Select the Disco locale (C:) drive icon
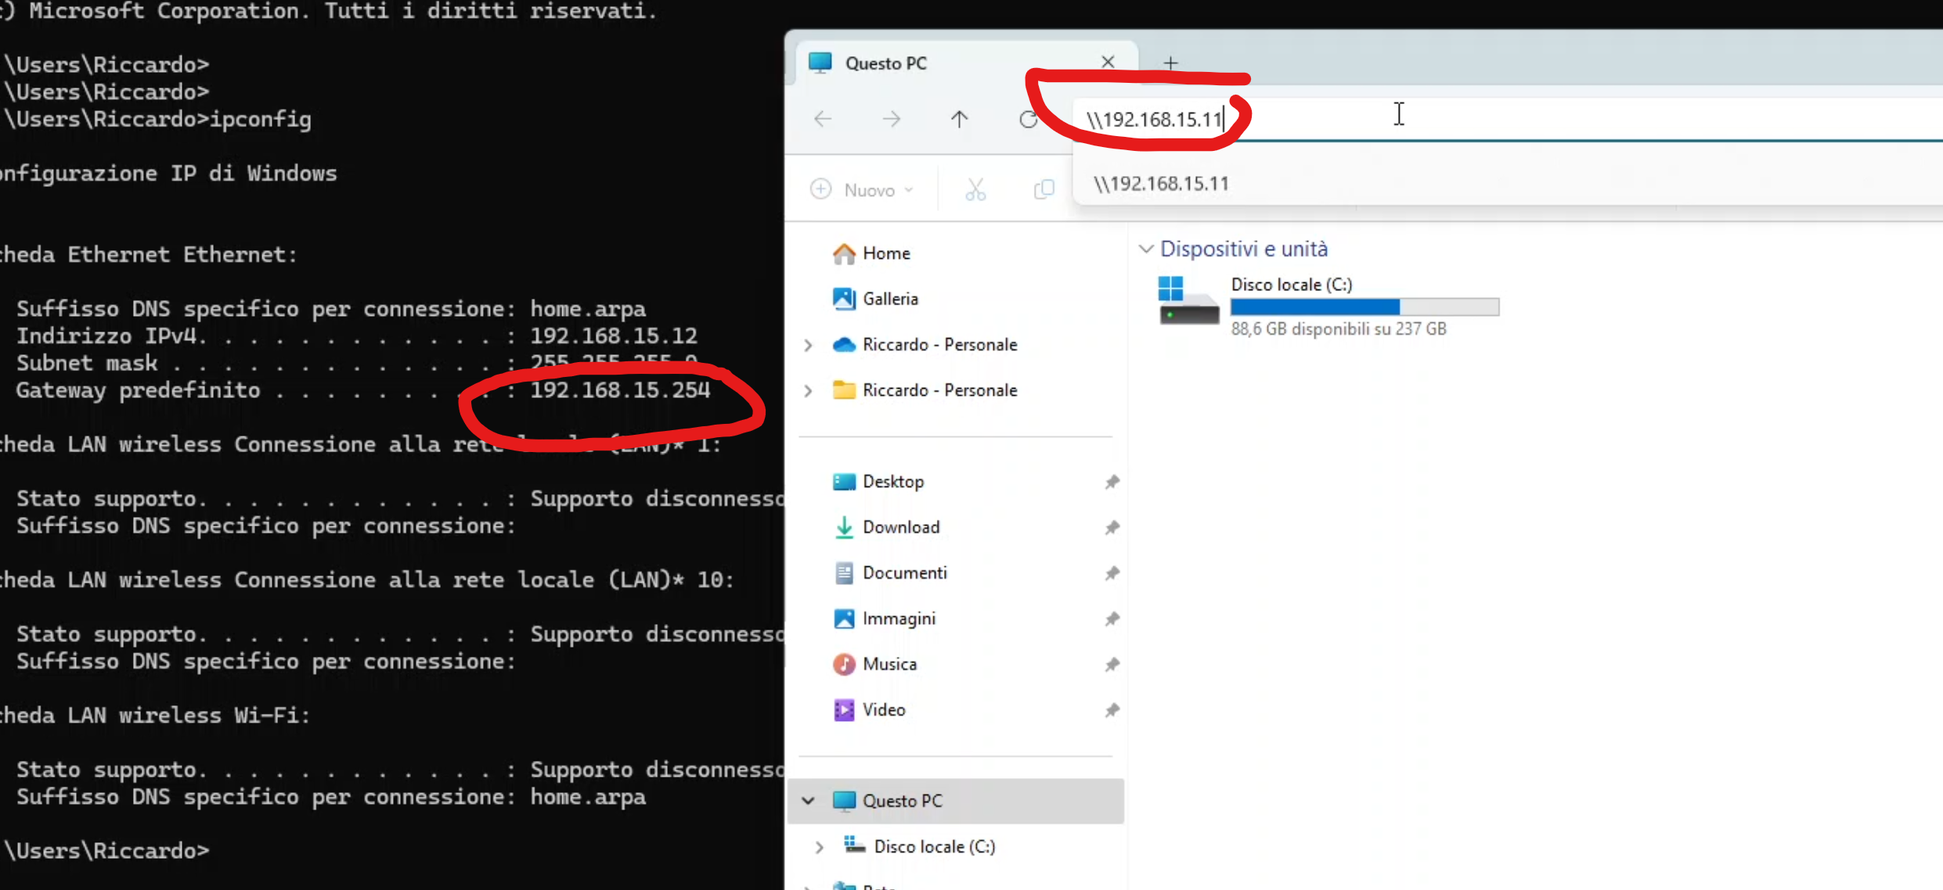This screenshot has width=1943, height=890. (1188, 300)
